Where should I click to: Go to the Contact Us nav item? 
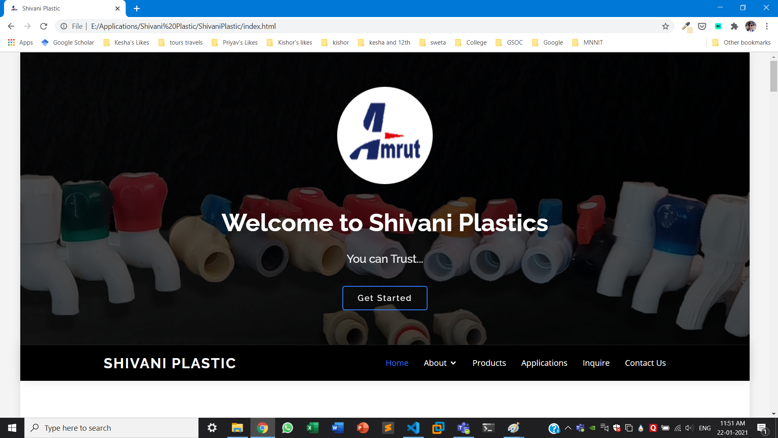pos(645,363)
